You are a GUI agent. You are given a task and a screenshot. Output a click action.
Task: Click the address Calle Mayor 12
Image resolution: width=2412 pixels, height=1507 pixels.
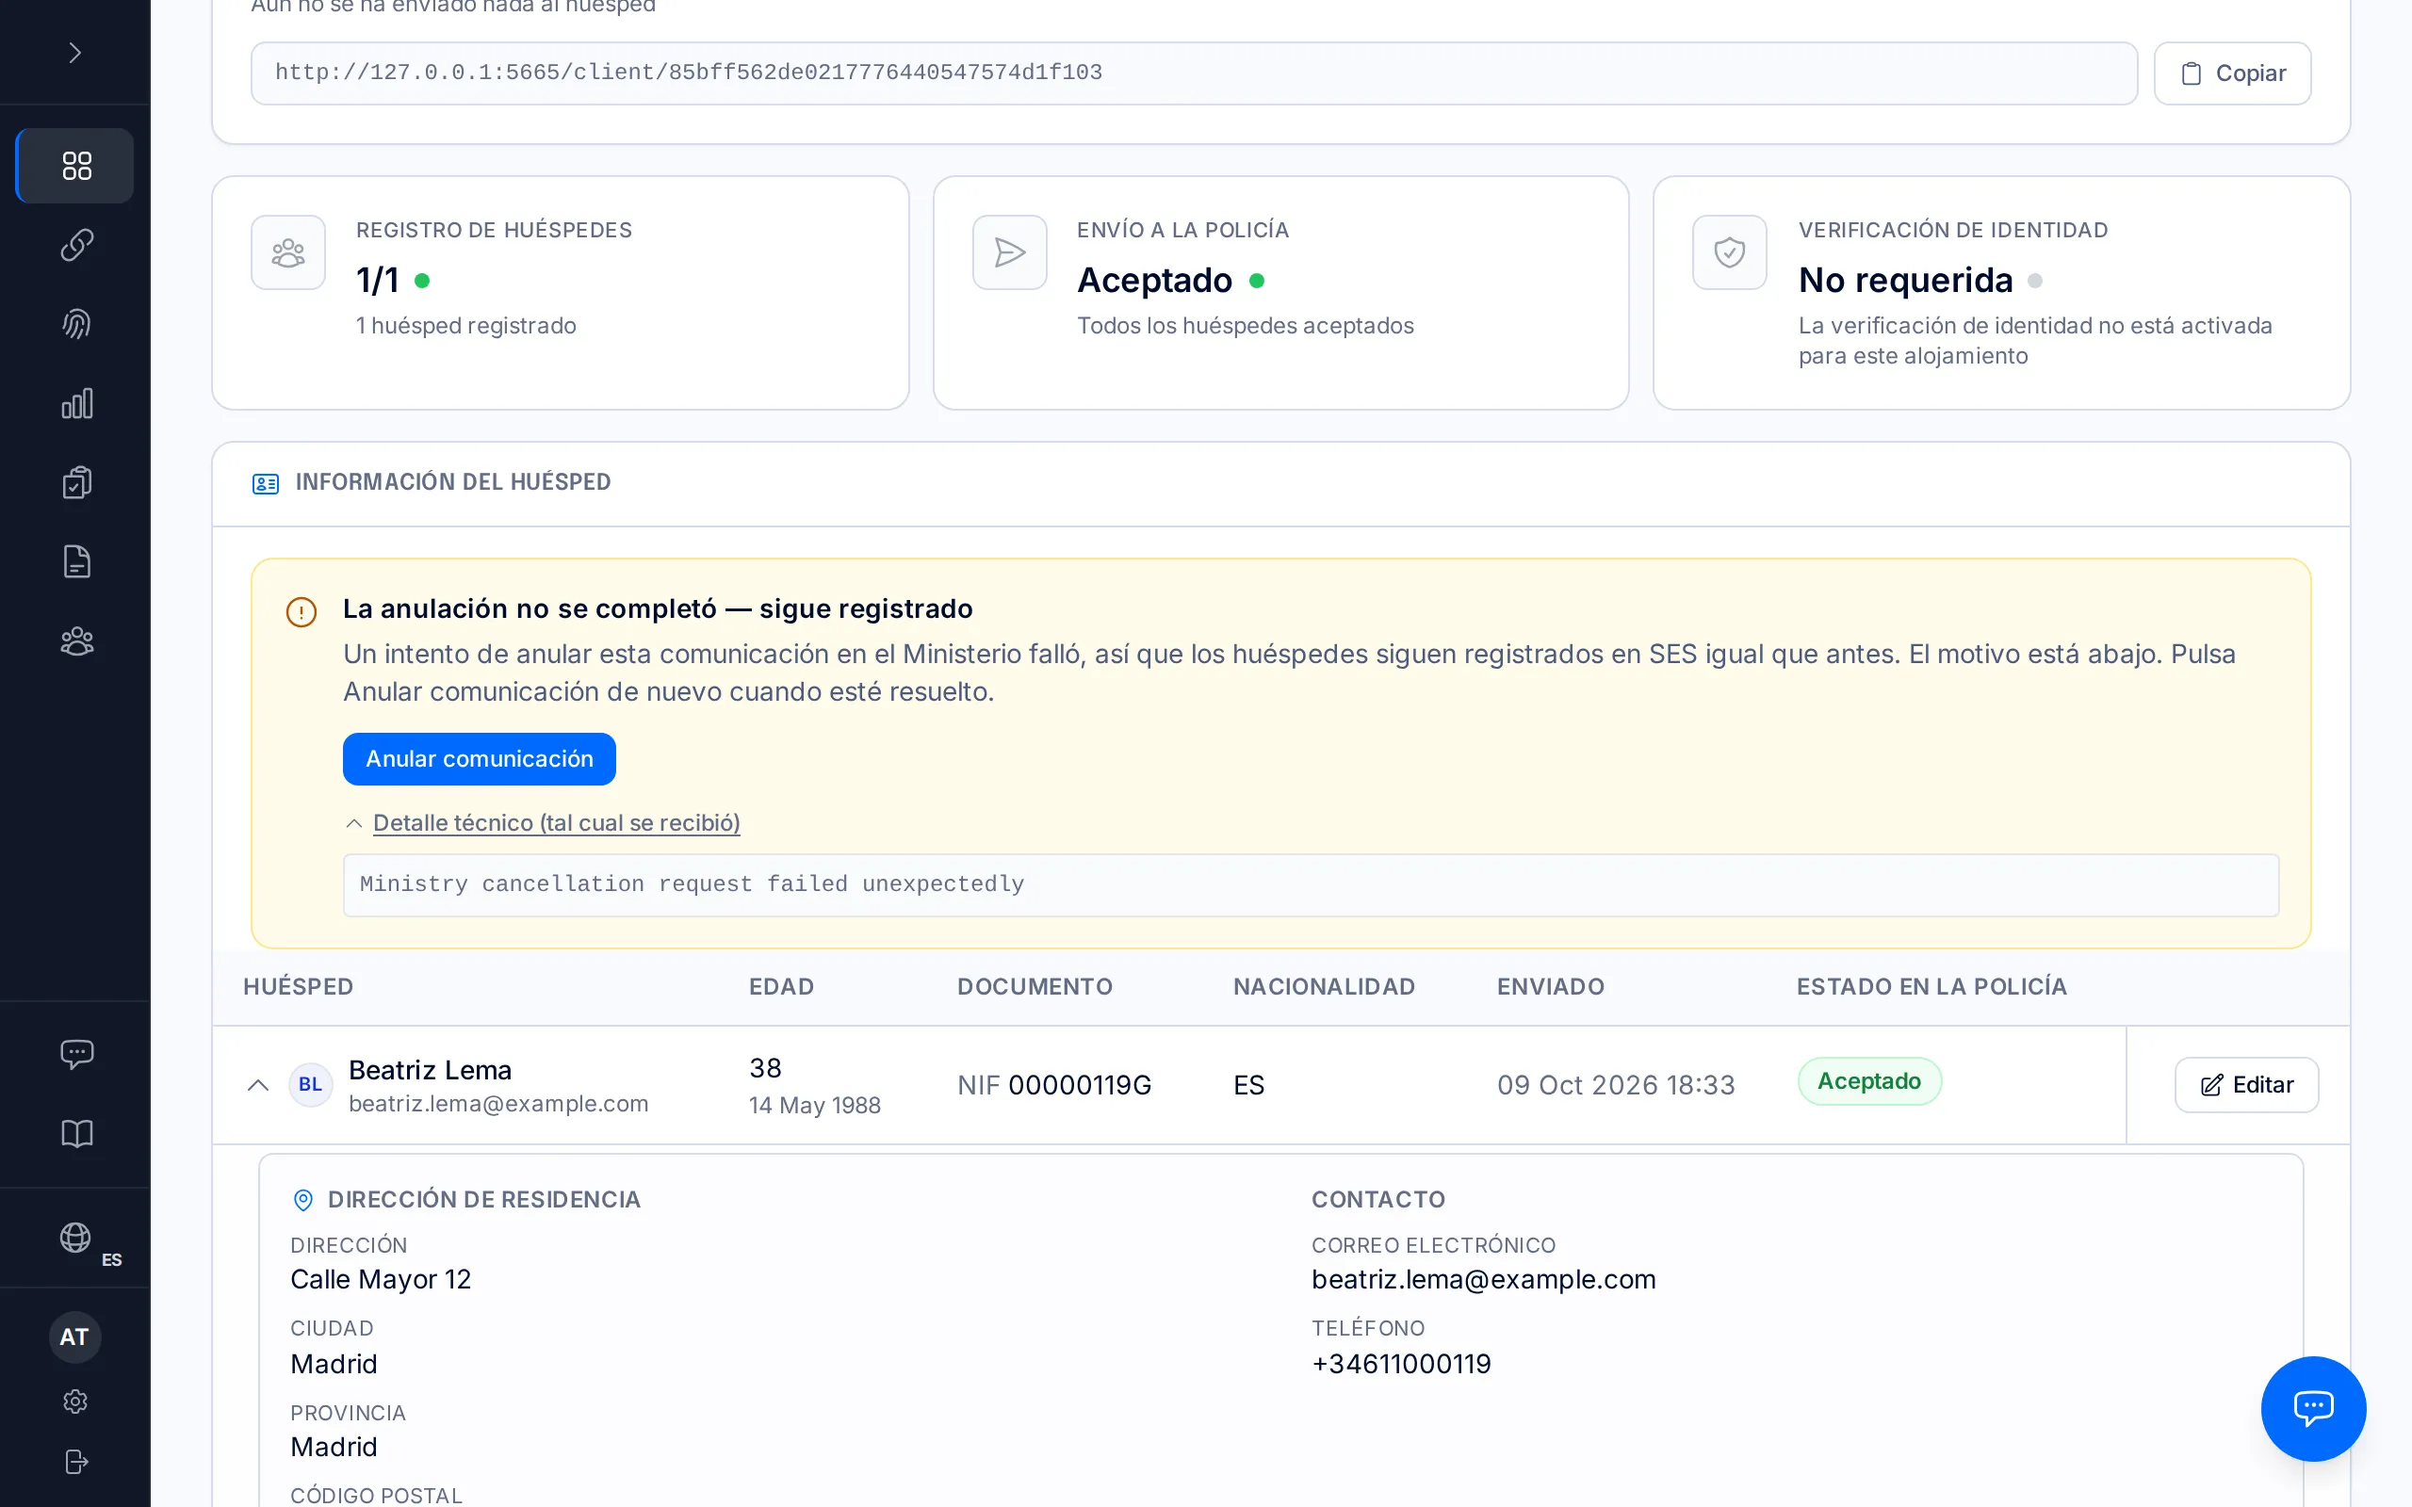pos(381,1279)
